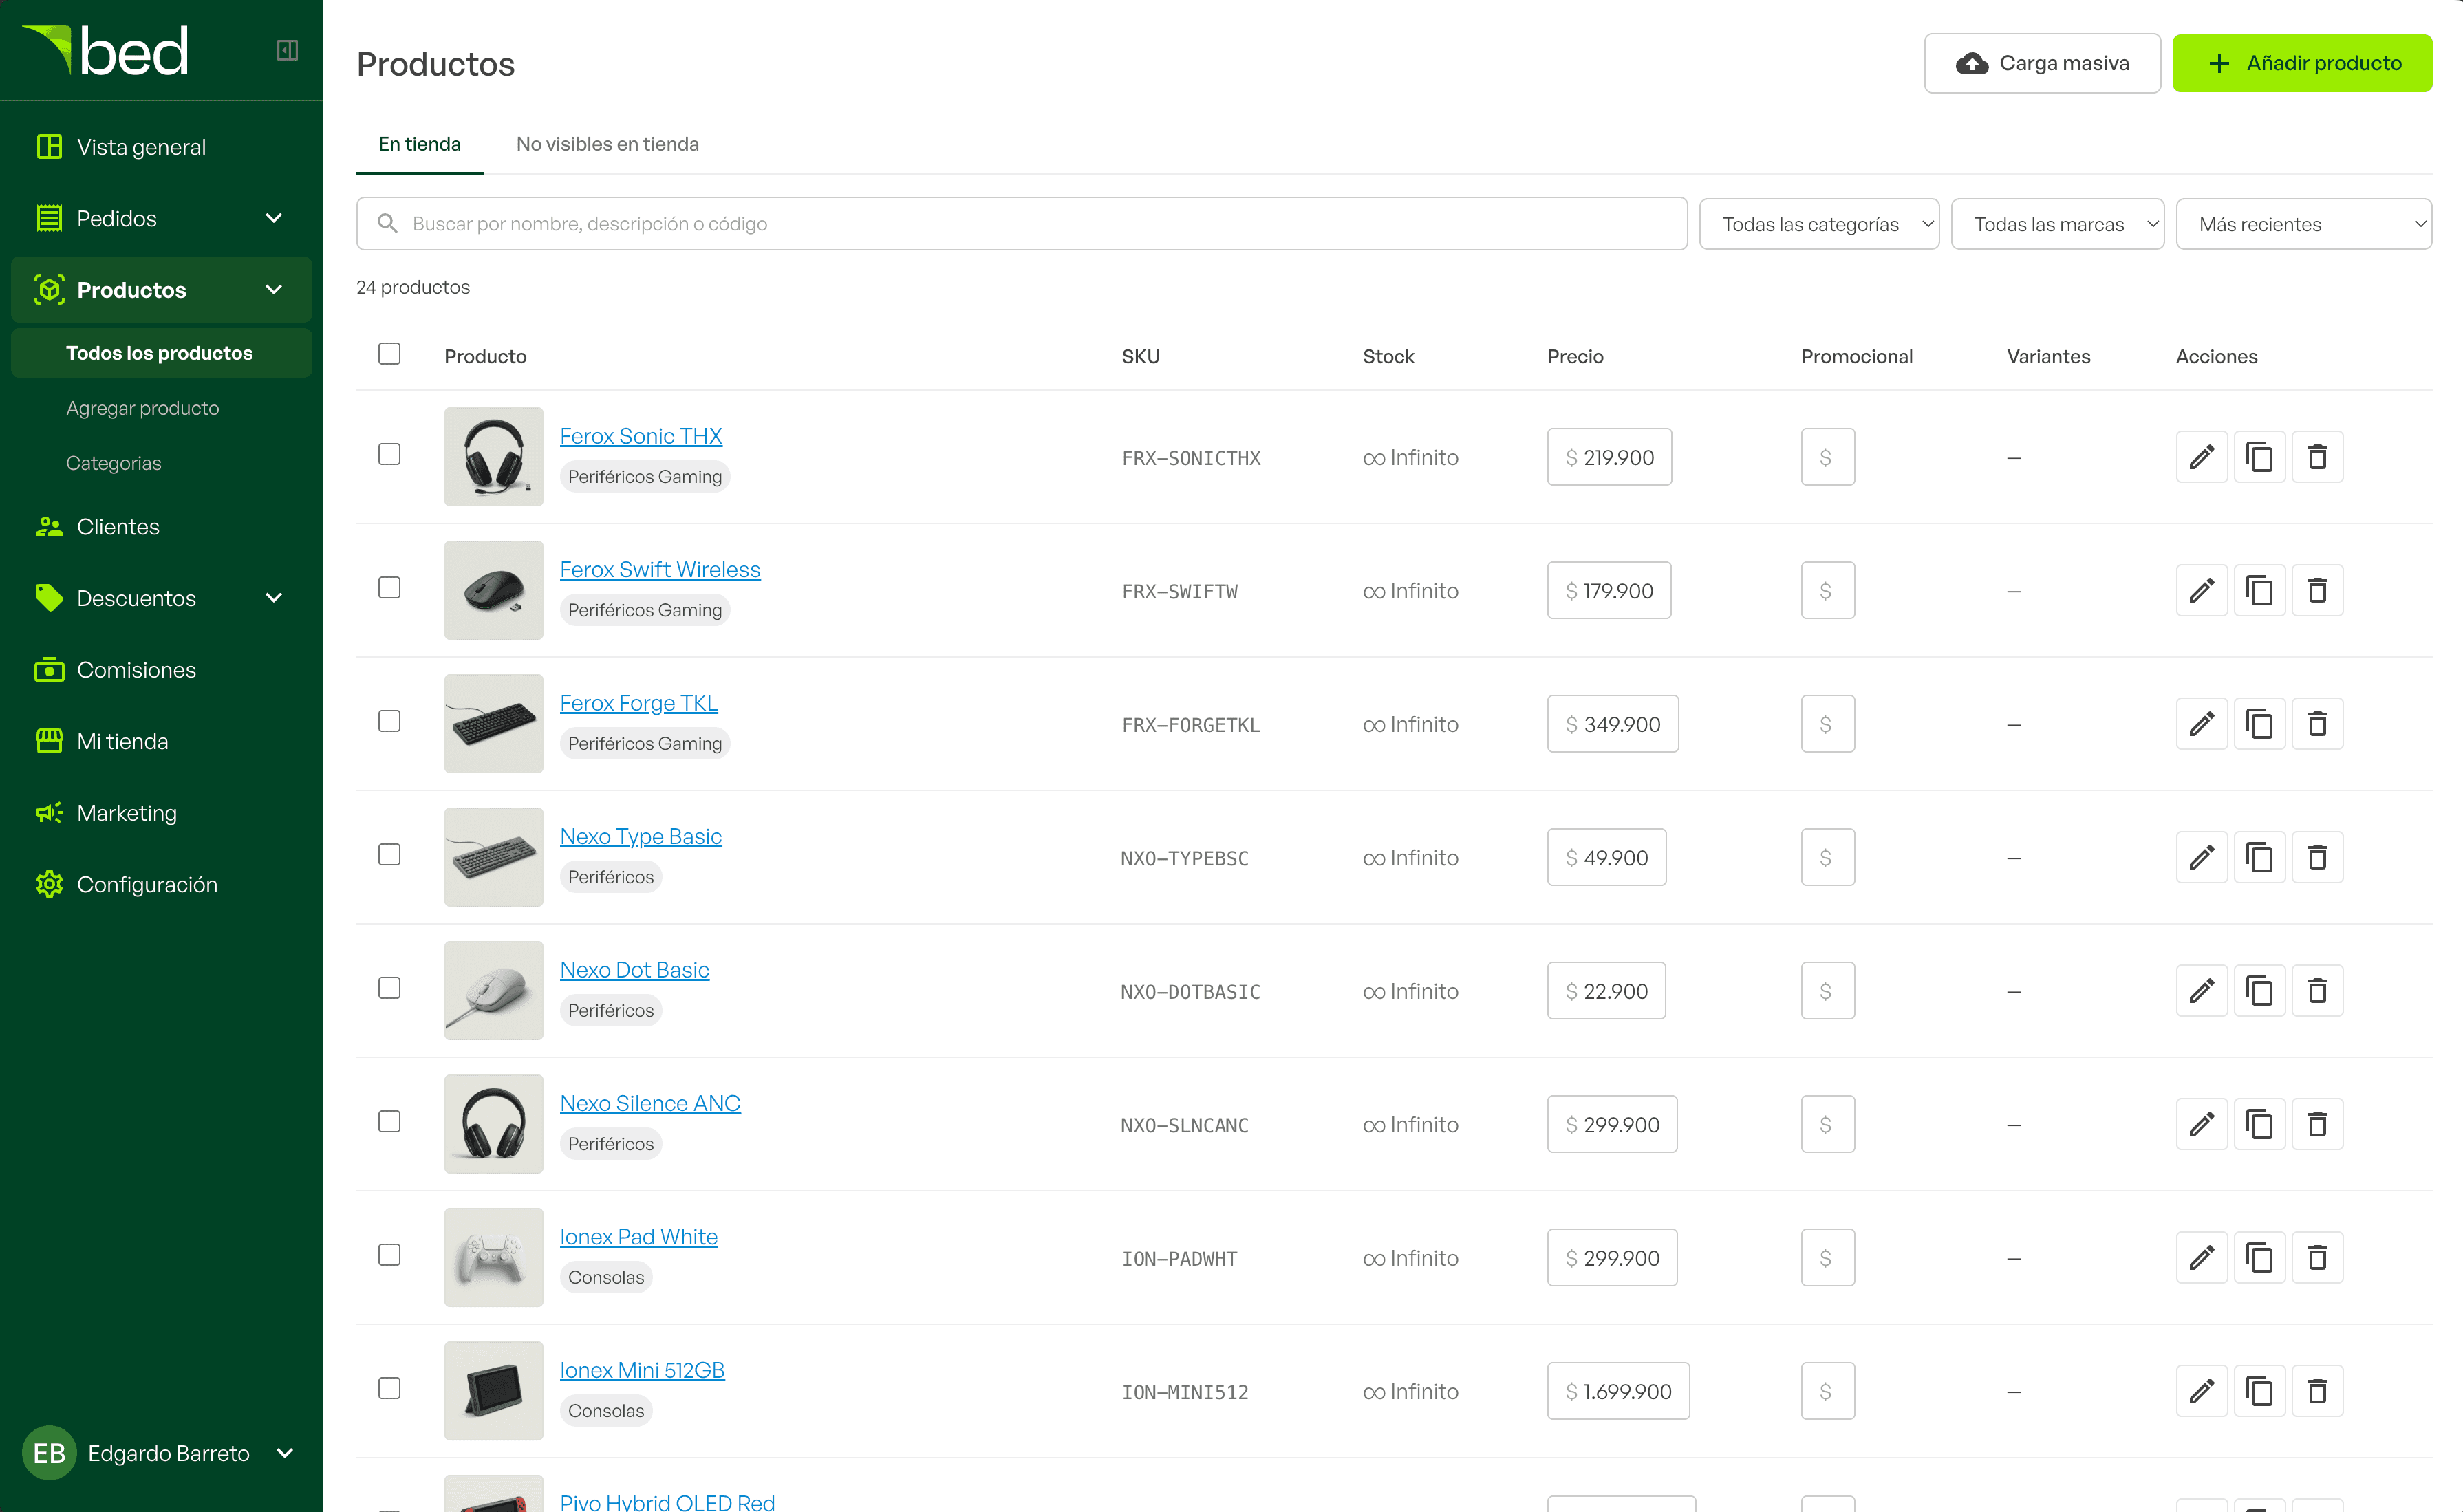Open Configuración settings in sidebar
This screenshot has width=2463, height=1512.
(161, 884)
